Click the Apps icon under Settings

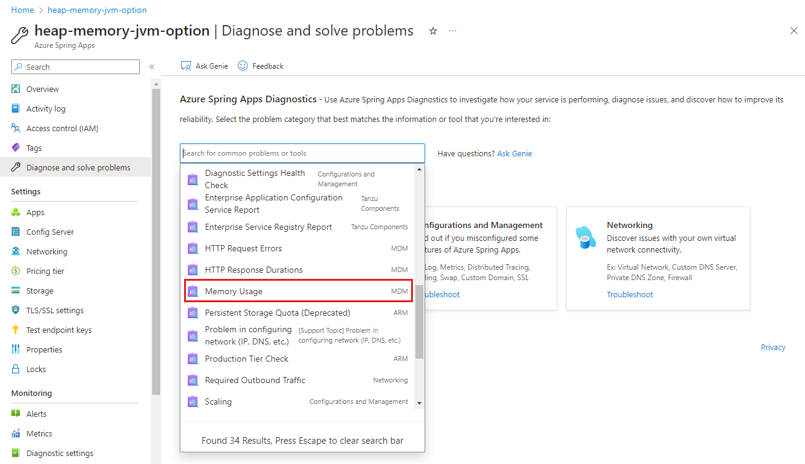coord(16,212)
